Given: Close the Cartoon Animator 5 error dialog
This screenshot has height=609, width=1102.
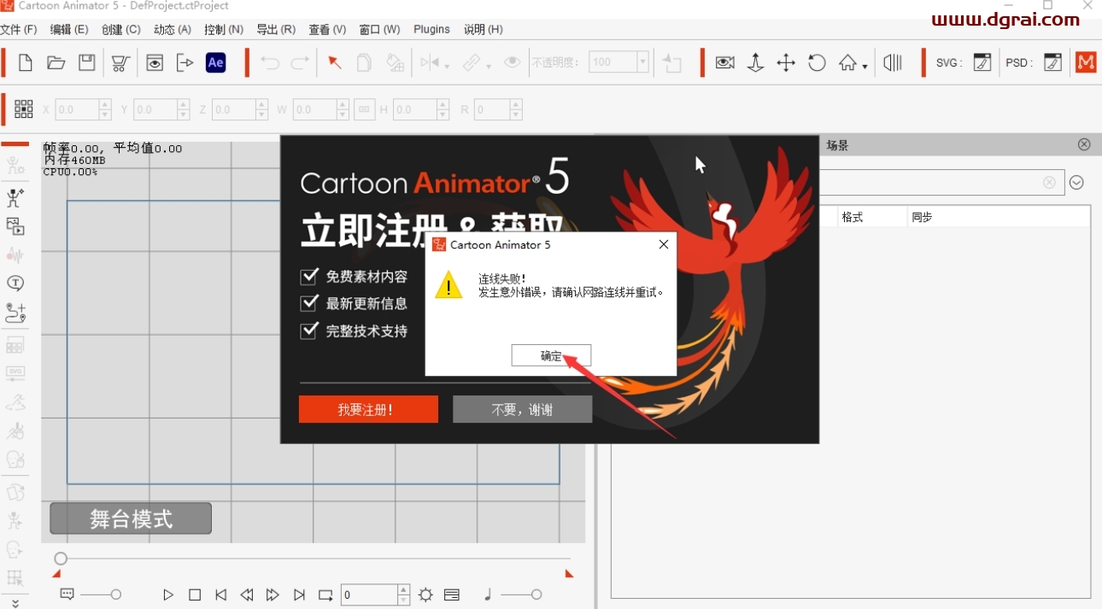Looking at the screenshot, I should point(664,244).
